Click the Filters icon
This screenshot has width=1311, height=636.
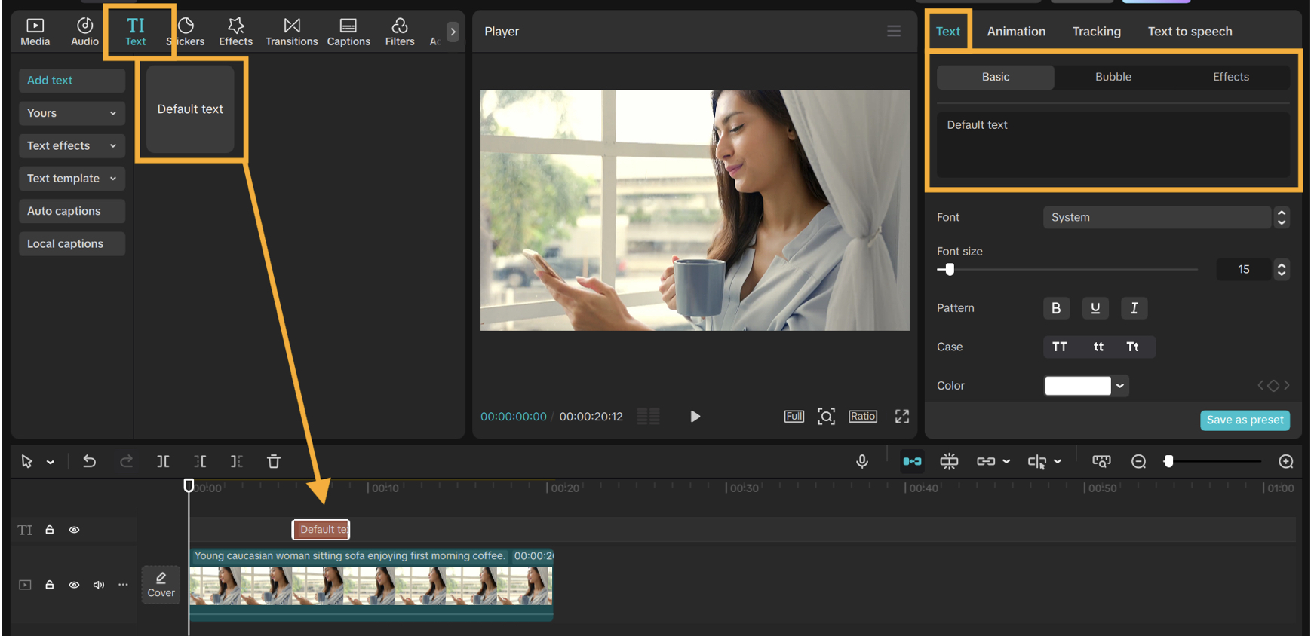400,32
